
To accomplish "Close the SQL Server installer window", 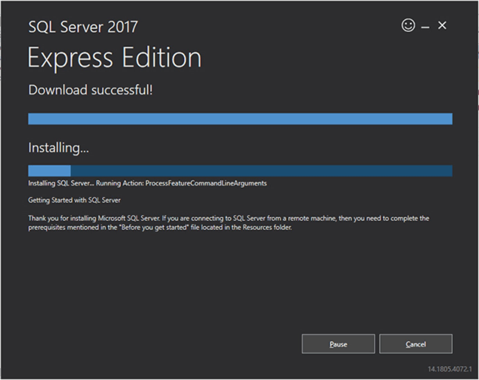I will click(x=442, y=26).
